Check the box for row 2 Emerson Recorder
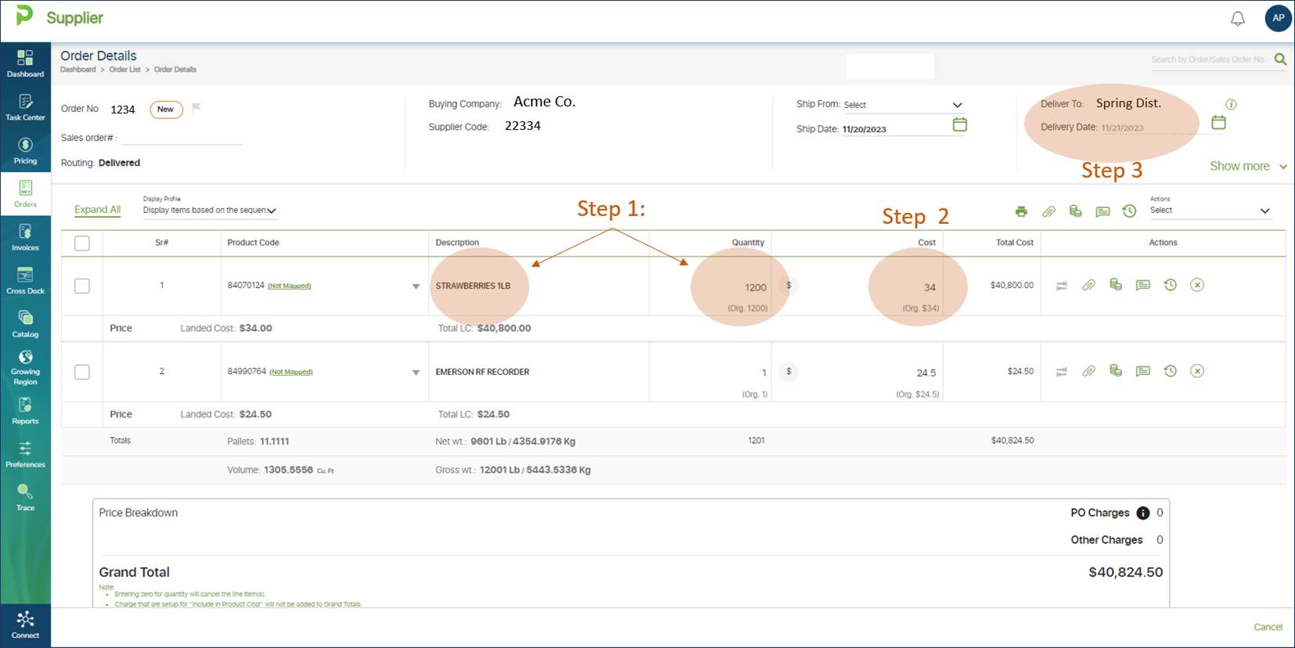Screen dimensions: 1295x648 (82, 372)
